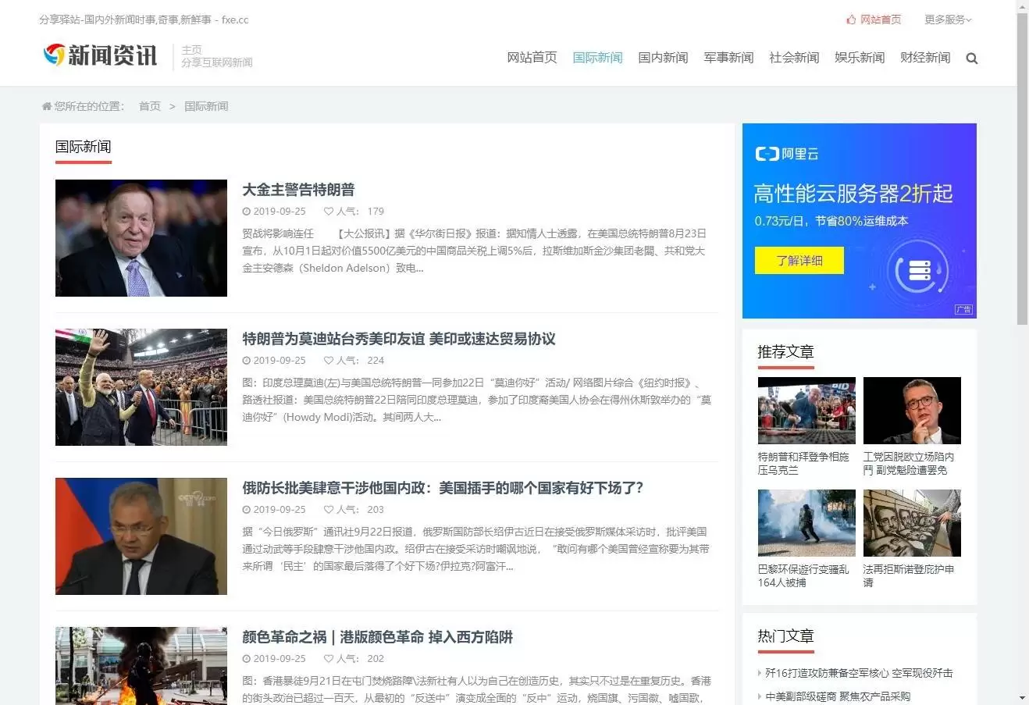Click the 推荐文章 section heading

pyautogui.click(x=785, y=352)
